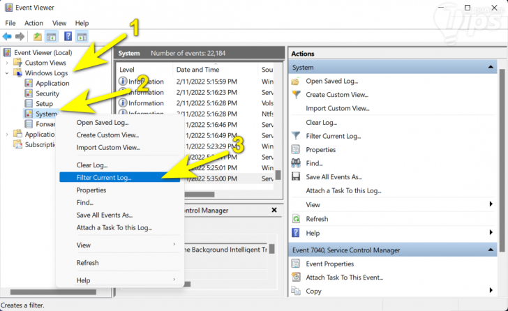Click the Filter Current Log funnel icon in Actions

pos(296,135)
